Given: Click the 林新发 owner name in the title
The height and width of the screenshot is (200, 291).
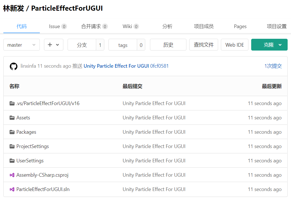Looking at the screenshot, I should point(13,8).
